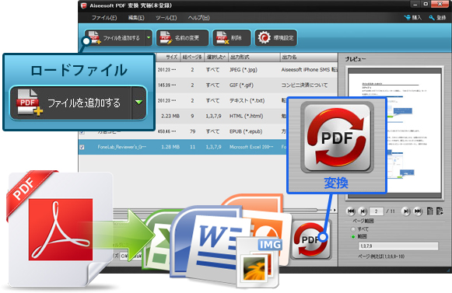452x293 pixels.
Task: Open 環境設定 preferences
Action: click(276, 38)
